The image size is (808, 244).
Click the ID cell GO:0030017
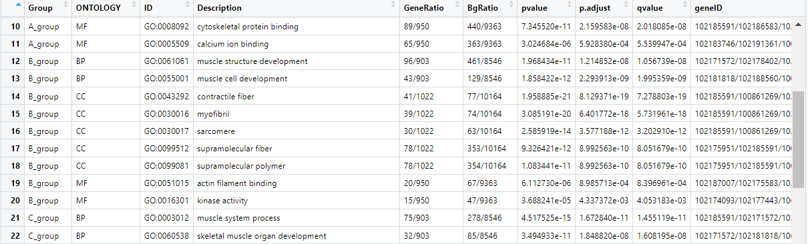pos(166,131)
